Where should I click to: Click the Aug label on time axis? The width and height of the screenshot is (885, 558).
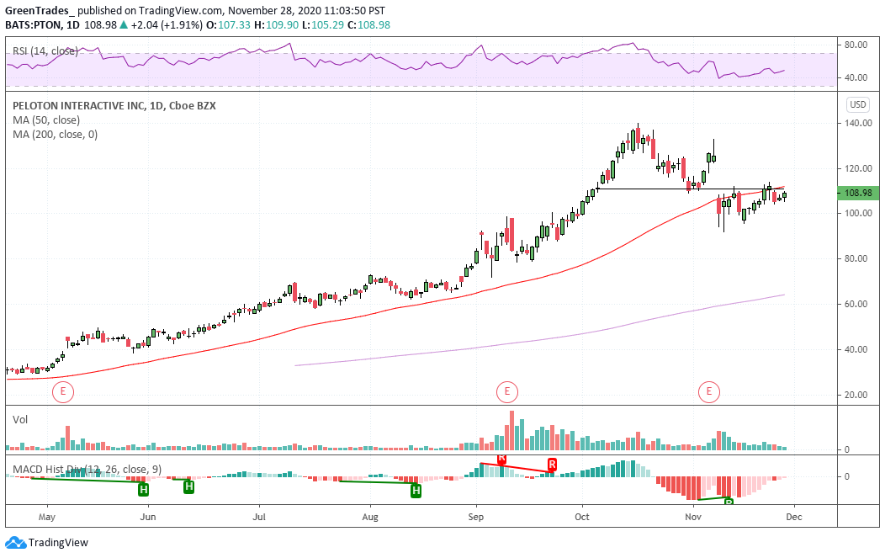(x=370, y=517)
